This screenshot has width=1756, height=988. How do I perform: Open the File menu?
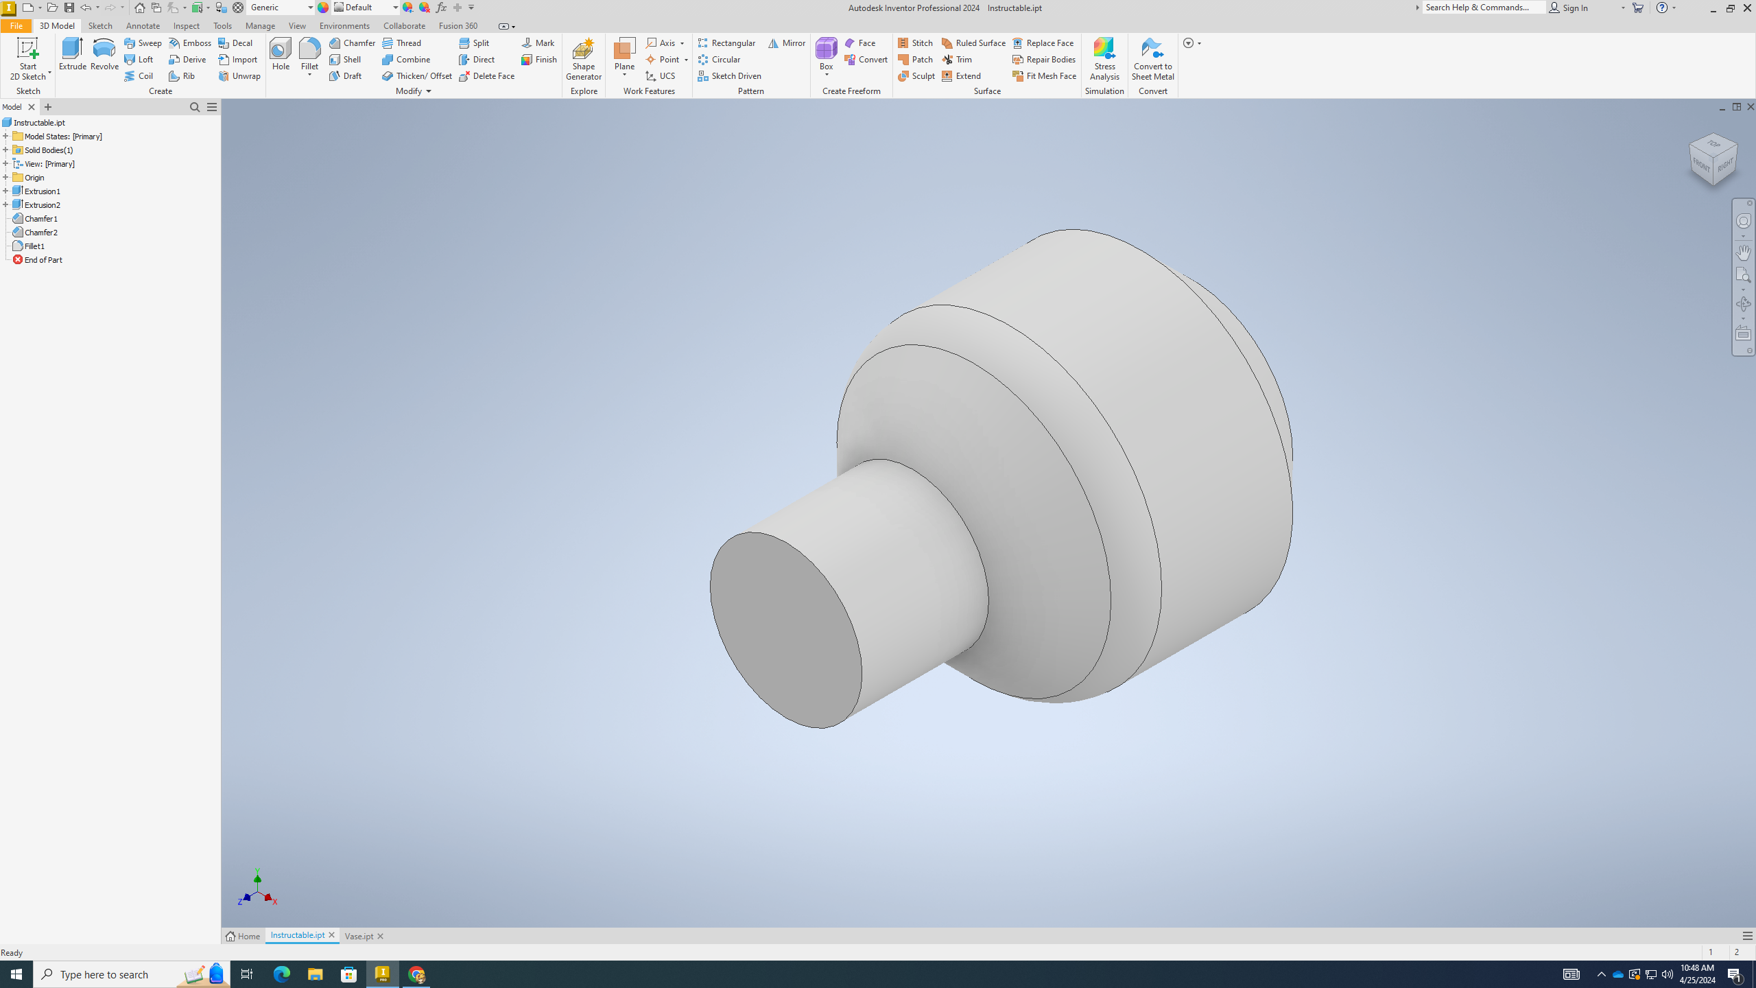(16, 25)
